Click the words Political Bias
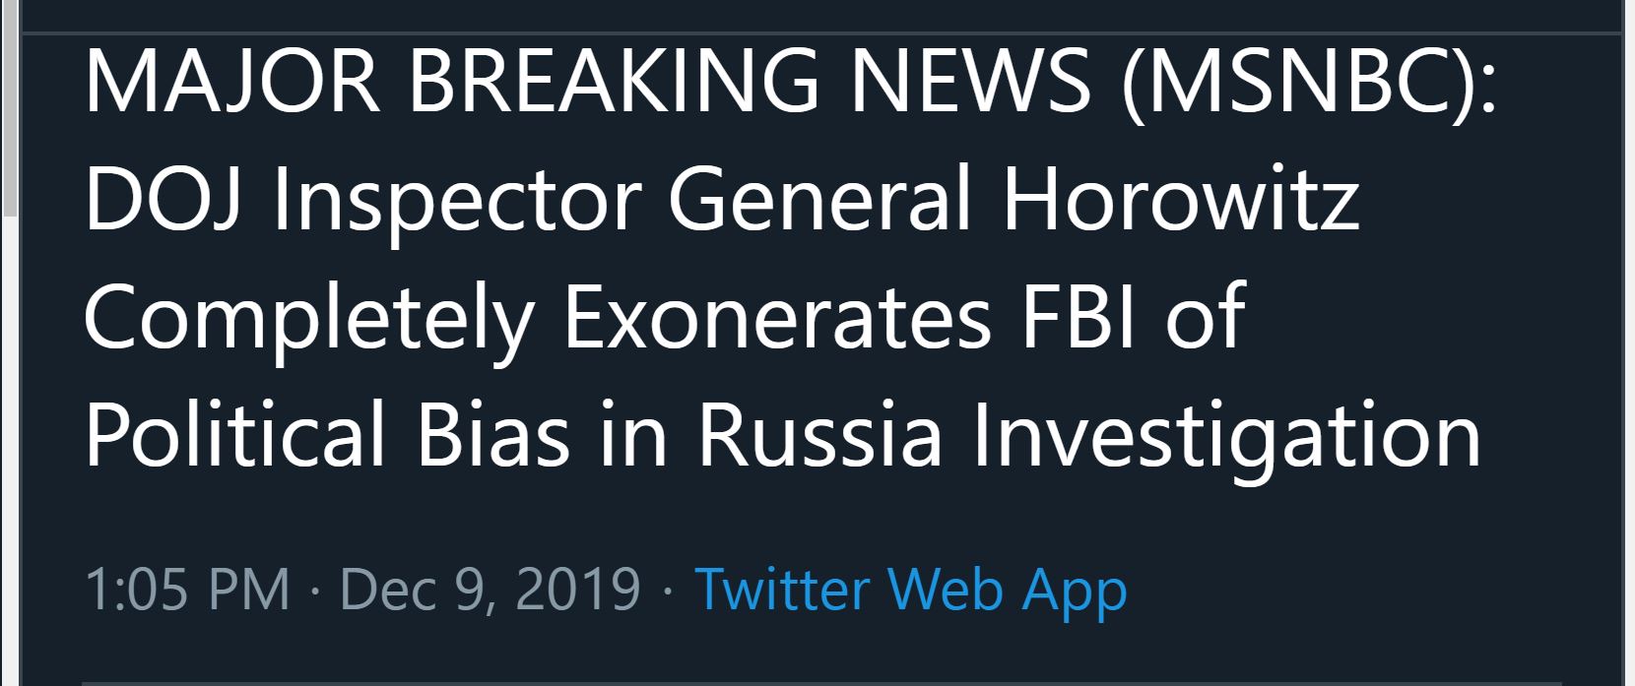 coord(327,434)
